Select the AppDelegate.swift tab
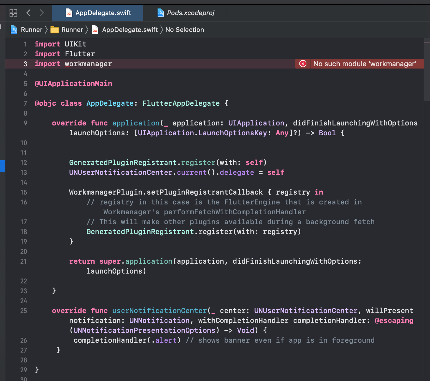Viewport: 430px width, 381px height. [102, 13]
